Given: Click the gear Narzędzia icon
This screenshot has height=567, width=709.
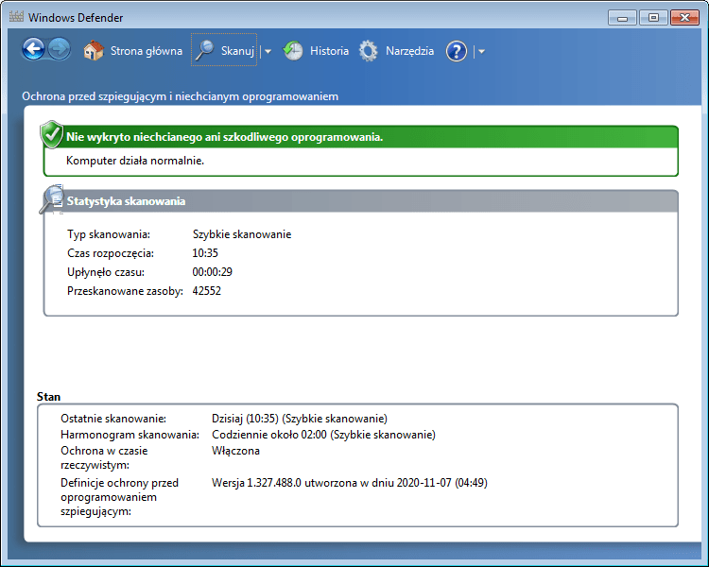Looking at the screenshot, I should 368,51.
